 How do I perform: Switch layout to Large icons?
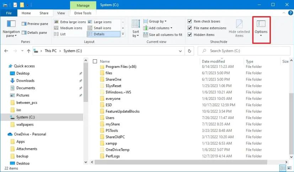(x=100, y=22)
